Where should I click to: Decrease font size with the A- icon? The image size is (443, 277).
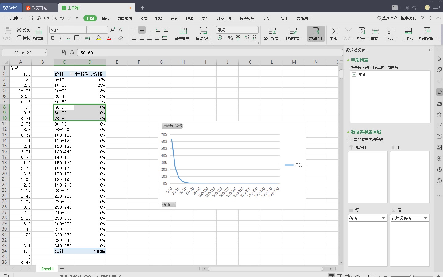[121, 30]
